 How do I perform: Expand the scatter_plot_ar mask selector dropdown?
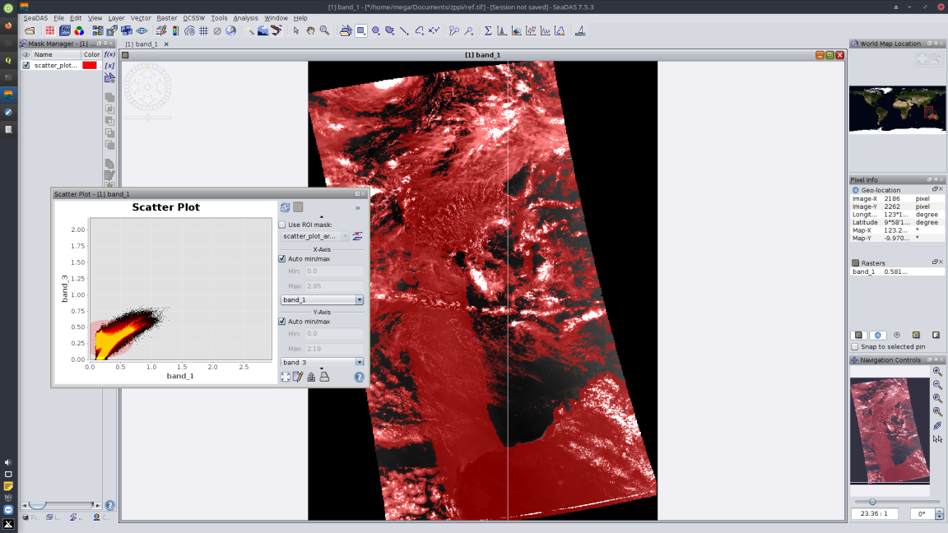344,236
